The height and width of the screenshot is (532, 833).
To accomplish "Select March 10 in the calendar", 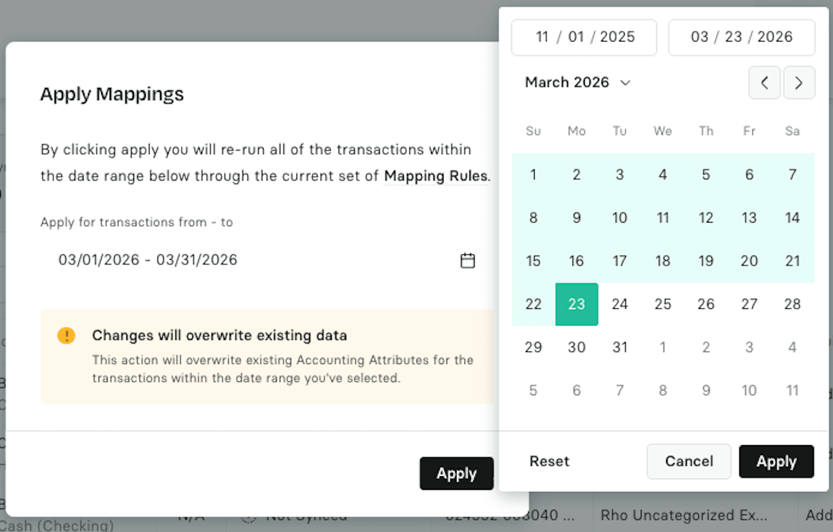I will click(620, 218).
